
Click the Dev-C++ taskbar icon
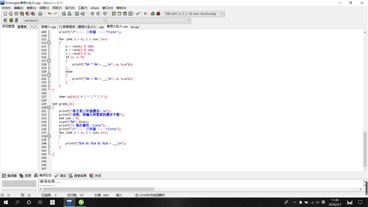coord(69,202)
